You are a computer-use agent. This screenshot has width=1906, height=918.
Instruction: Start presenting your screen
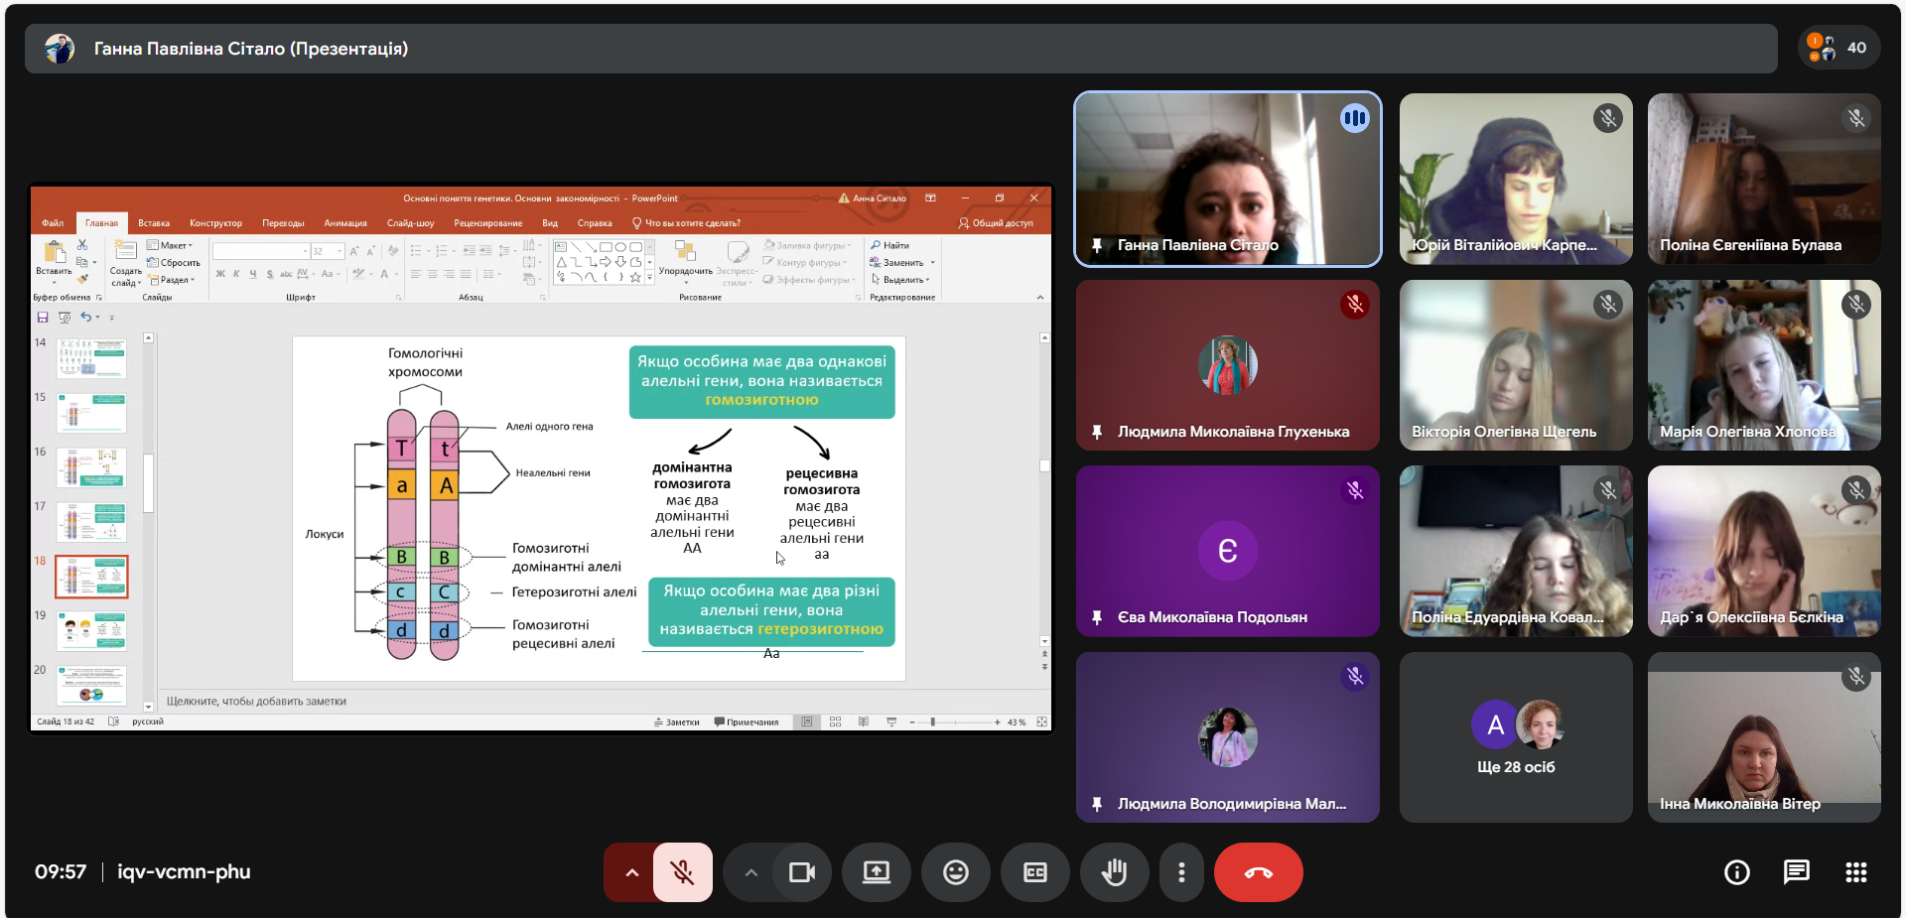pyautogui.click(x=877, y=872)
